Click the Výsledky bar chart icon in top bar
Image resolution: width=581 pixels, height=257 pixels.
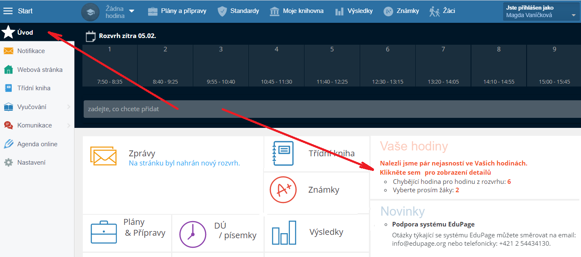pos(339,11)
